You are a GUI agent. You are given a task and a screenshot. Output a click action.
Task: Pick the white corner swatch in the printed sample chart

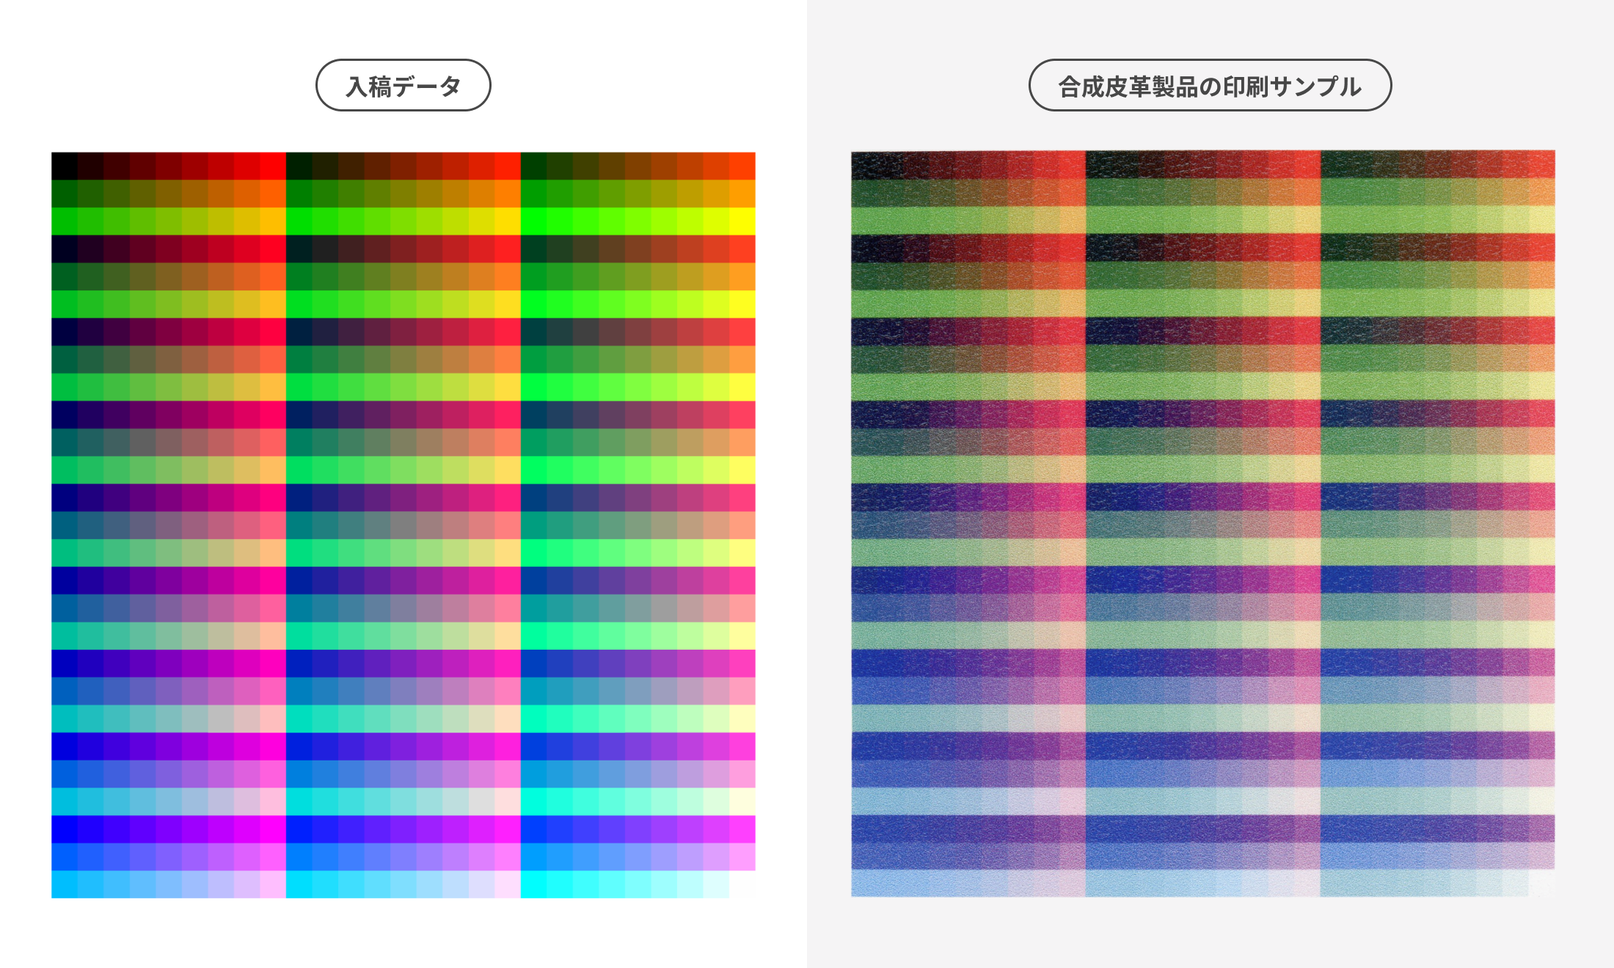pos(1541,883)
